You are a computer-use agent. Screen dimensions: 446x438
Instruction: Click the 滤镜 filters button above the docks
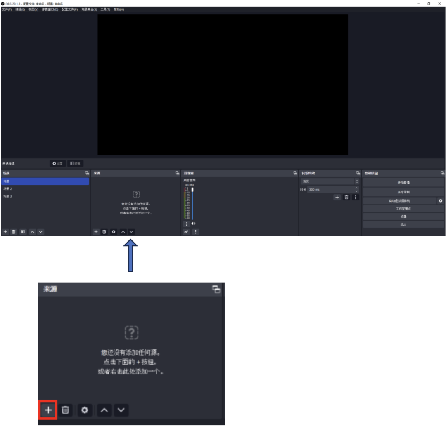coord(75,164)
